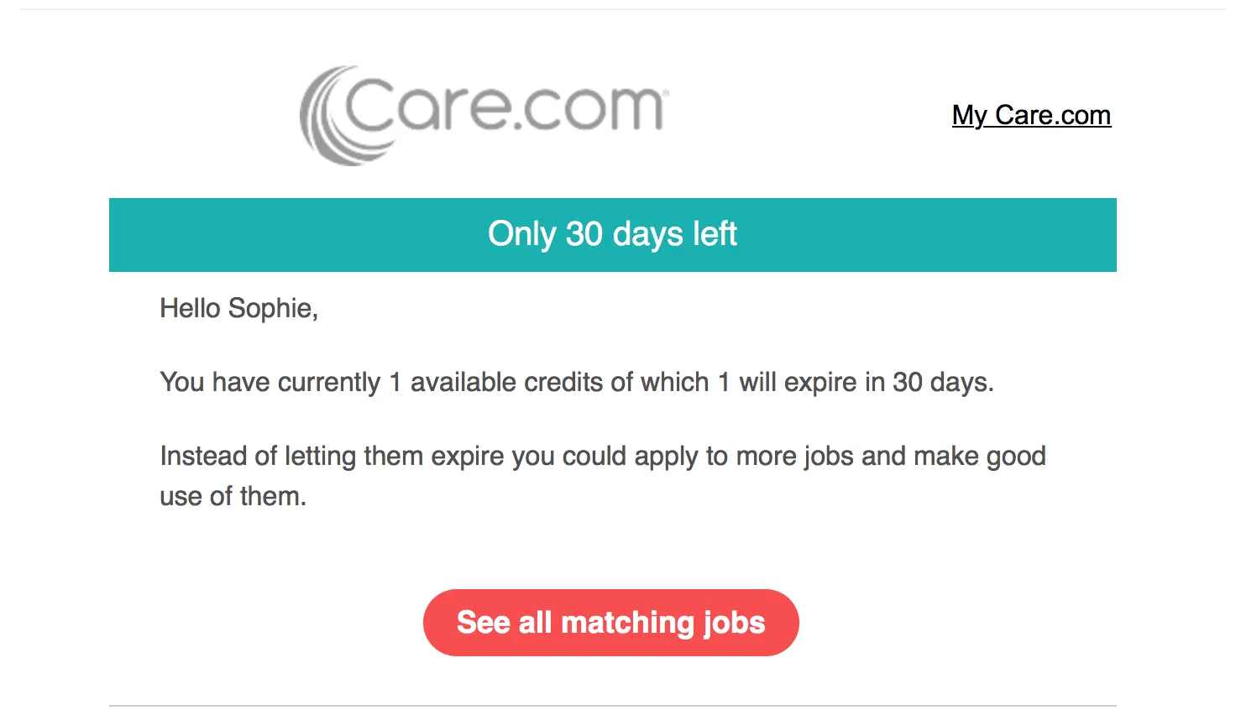The width and height of the screenshot is (1241, 710).
Task: Click the words Only 30 in the banner
Action: (545, 234)
